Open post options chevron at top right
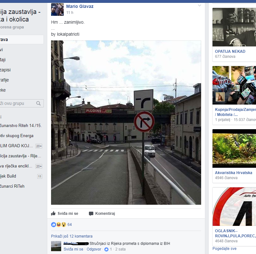 tap(199, 6)
